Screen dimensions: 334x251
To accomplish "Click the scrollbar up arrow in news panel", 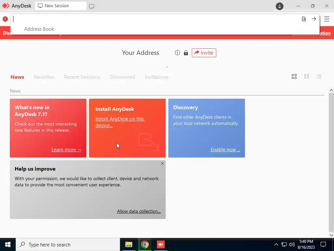I will (x=331, y=90).
